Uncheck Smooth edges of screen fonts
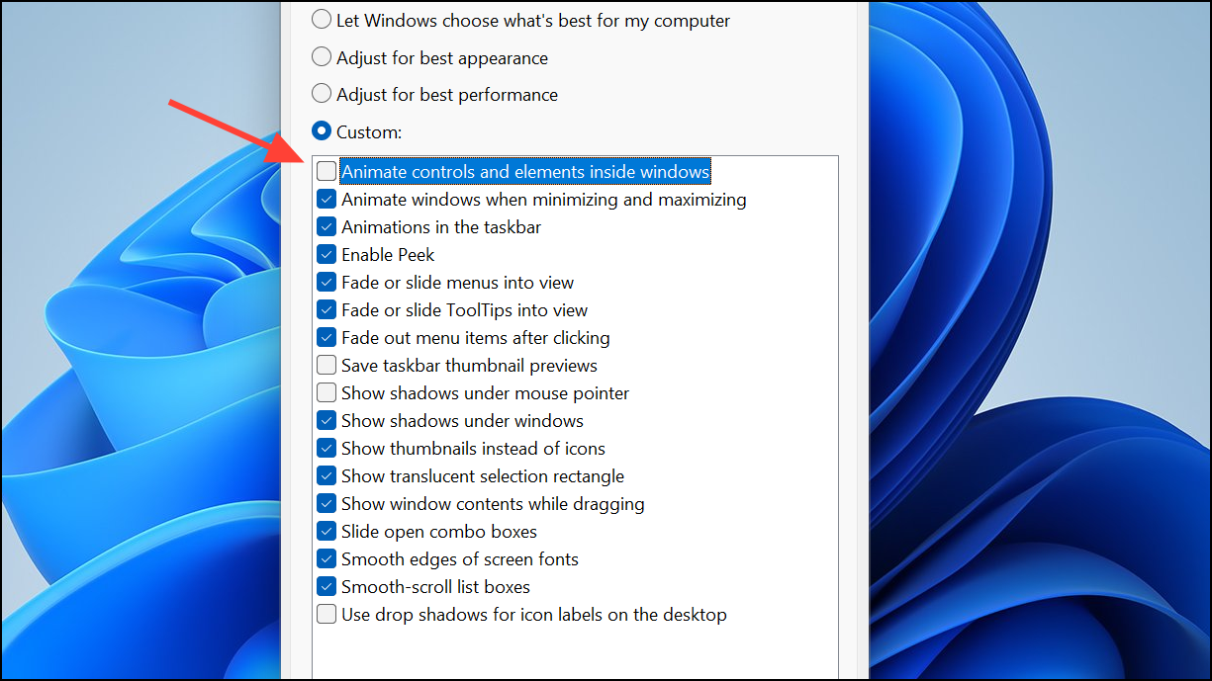Image resolution: width=1212 pixels, height=681 pixels. [326, 558]
